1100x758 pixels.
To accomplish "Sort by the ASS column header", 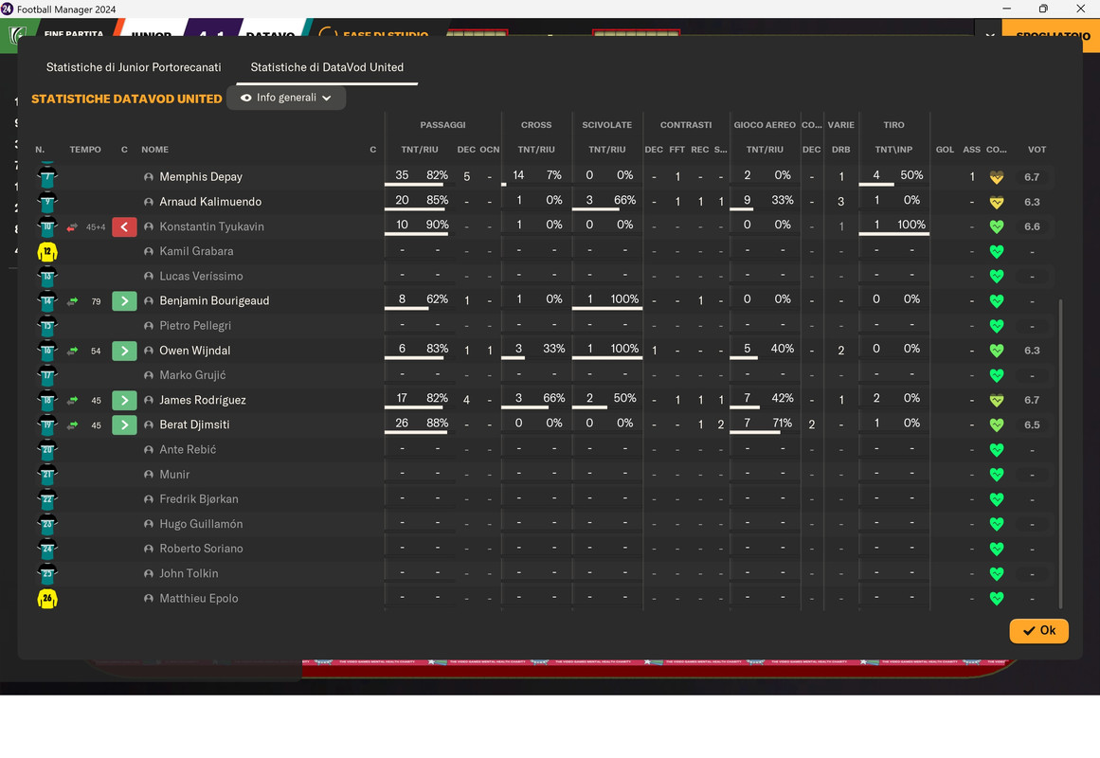I will (972, 150).
